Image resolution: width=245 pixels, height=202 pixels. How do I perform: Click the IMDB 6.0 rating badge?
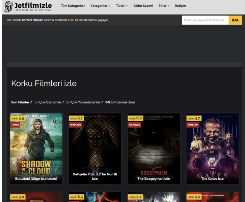pos(135,119)
